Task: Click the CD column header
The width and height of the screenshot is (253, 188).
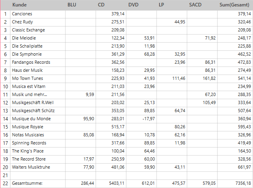Action: 101,5
